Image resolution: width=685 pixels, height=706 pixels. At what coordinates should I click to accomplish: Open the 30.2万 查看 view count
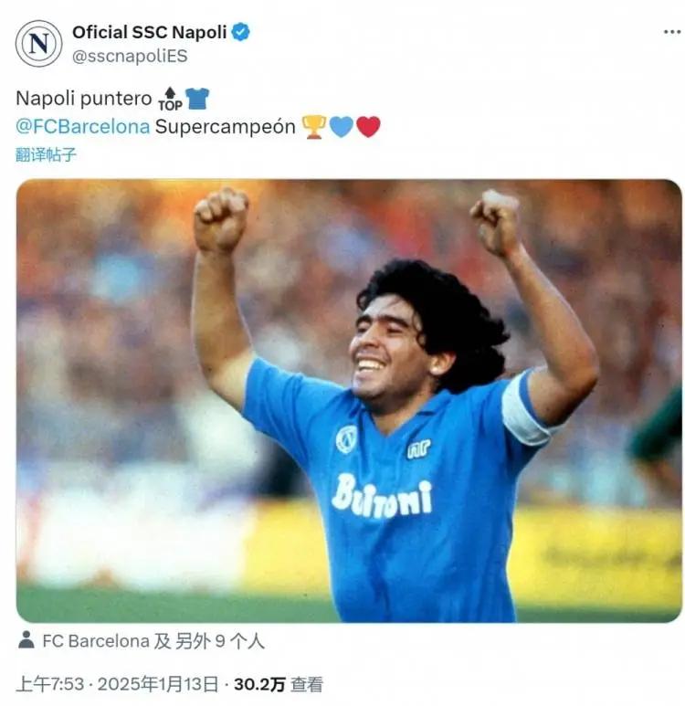pos(279,684)
